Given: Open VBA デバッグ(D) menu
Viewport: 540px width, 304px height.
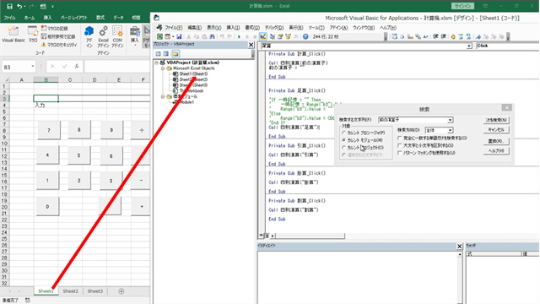Looking at the screenshot, I should pos(274,28).
